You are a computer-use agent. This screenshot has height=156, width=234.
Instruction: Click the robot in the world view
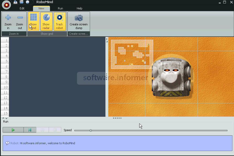click(x=171, y=77)
